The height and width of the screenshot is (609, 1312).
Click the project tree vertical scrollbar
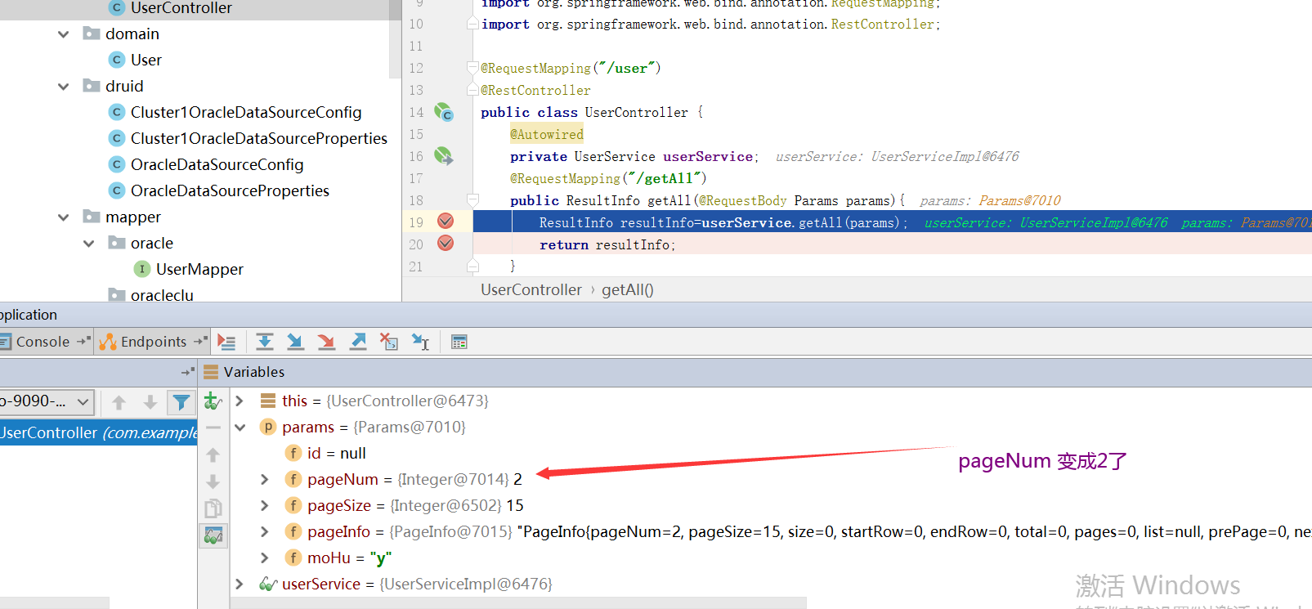tap(396, 39)
